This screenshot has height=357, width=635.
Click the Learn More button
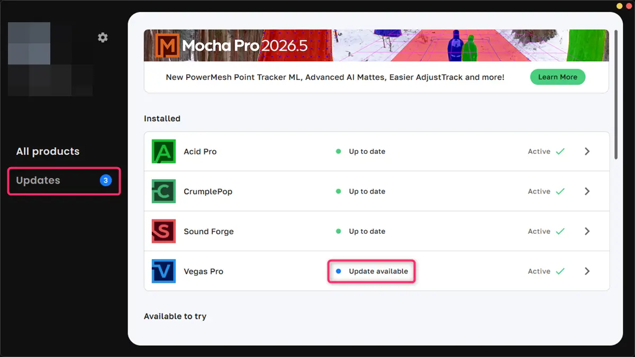pyautogui.click(x=558, y=77)
